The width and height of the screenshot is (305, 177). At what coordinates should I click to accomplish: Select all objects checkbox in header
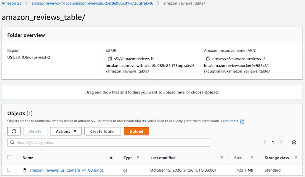coord(9,157)
